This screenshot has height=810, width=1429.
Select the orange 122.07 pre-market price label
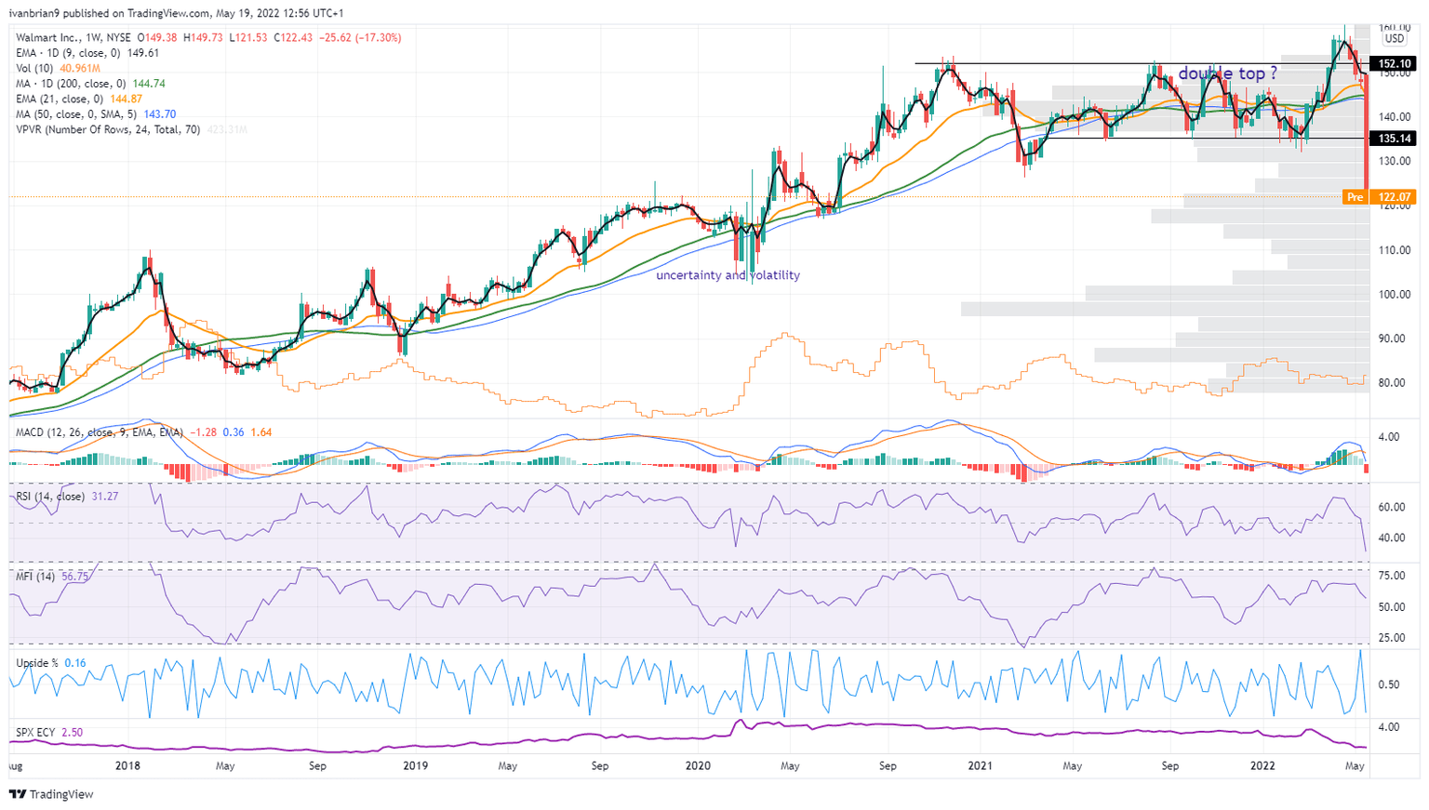tap(1395, 197)
